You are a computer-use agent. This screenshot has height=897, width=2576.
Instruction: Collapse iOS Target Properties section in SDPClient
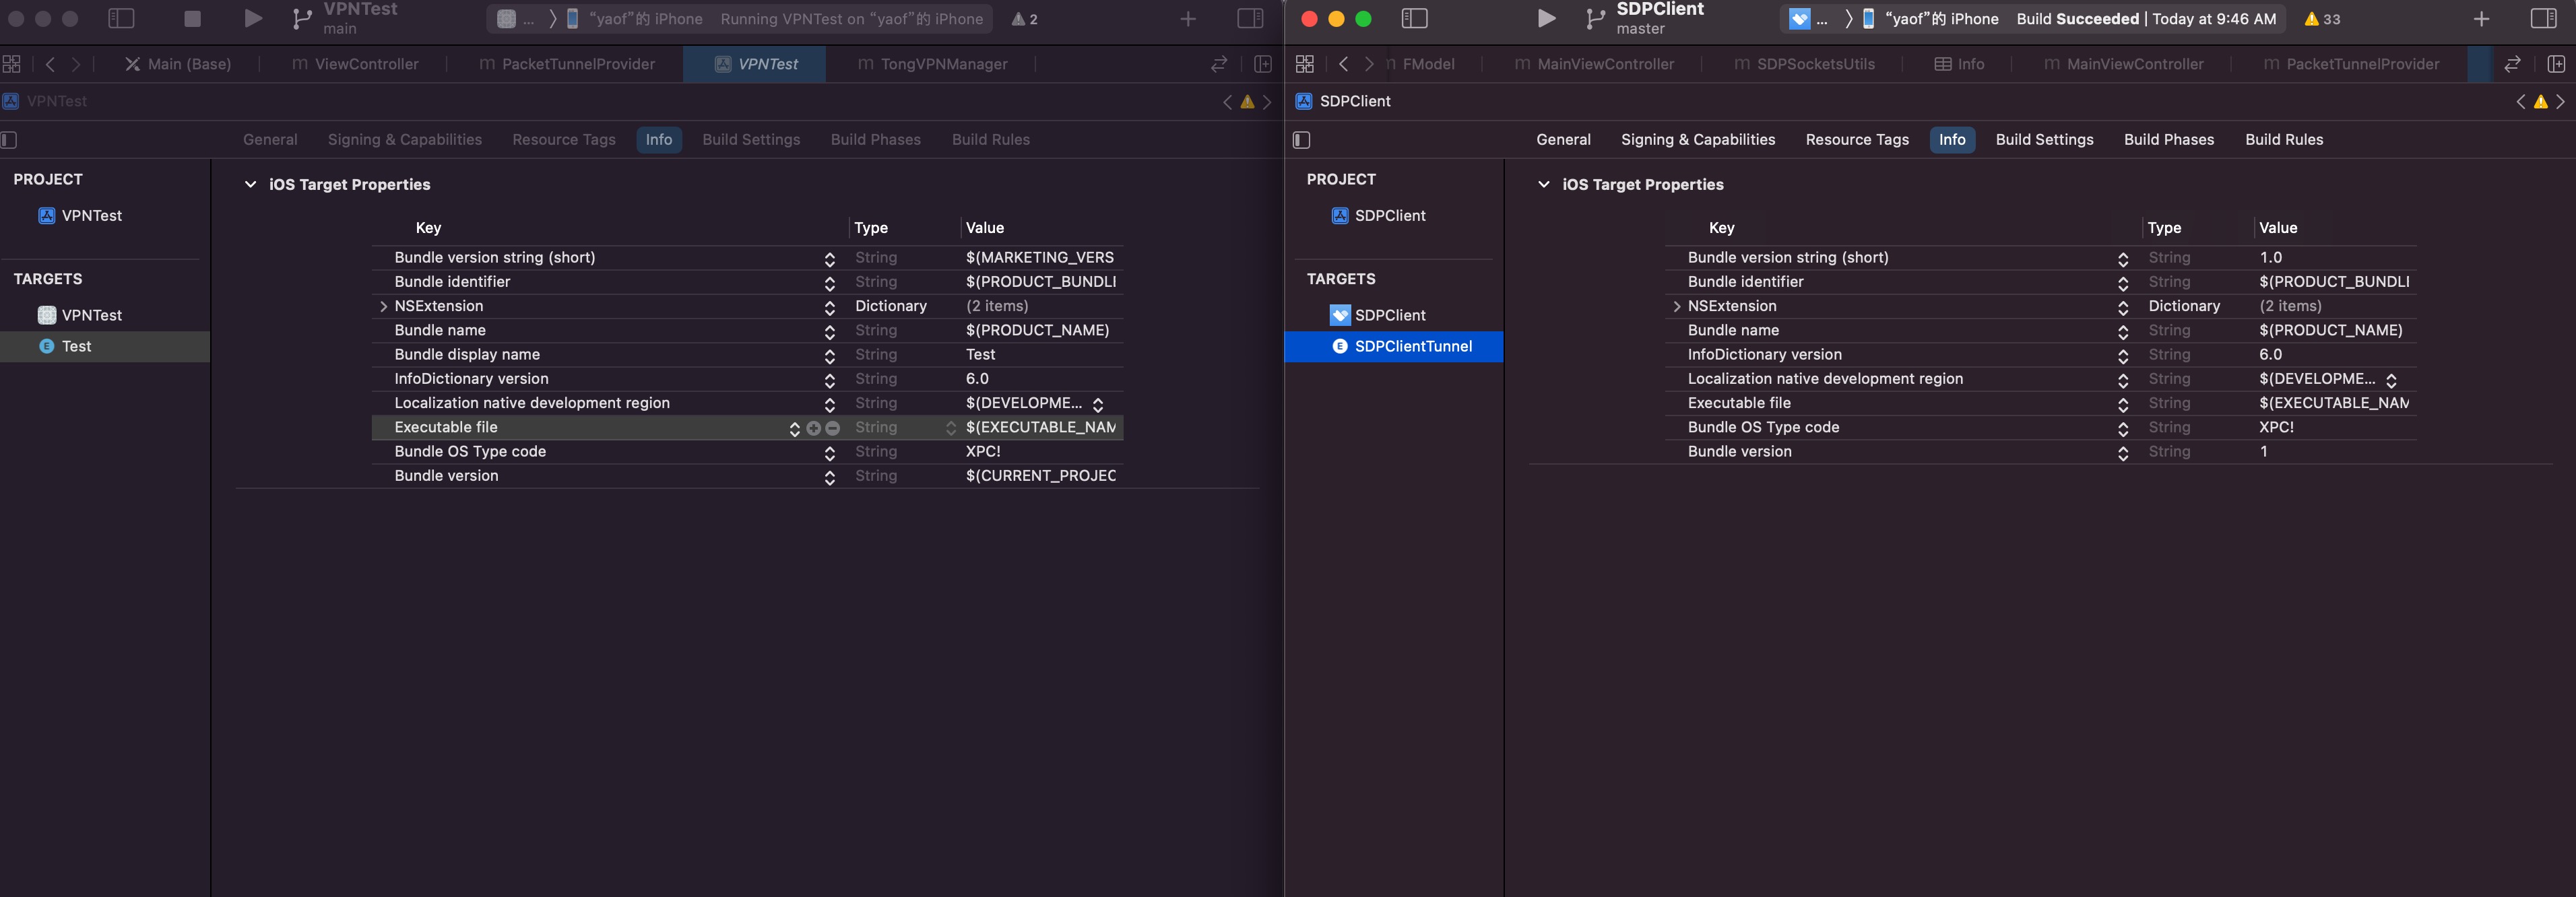click(x=1543, y=185)
